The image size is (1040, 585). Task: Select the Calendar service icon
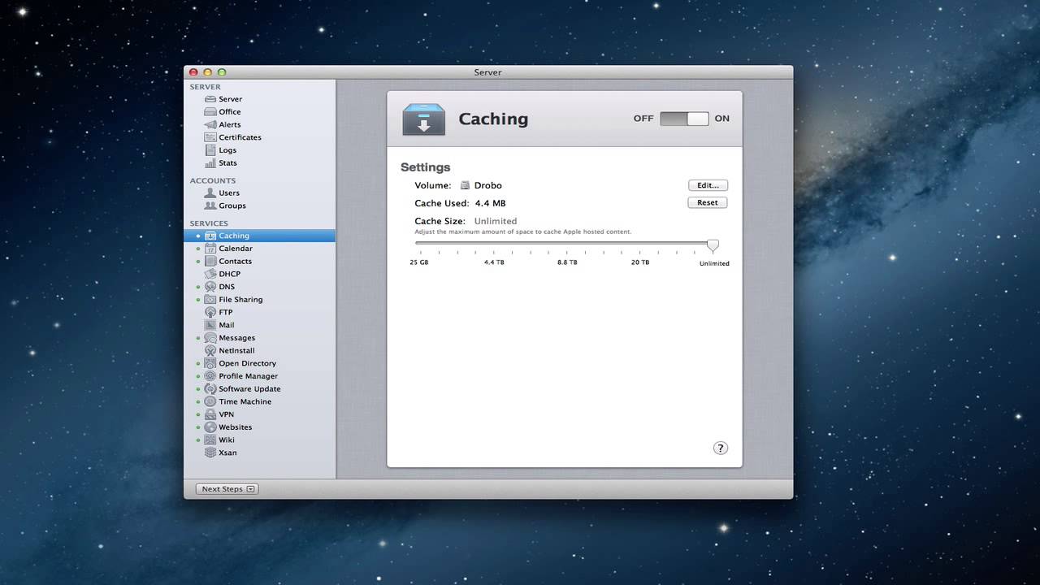[x=210, y=249]
